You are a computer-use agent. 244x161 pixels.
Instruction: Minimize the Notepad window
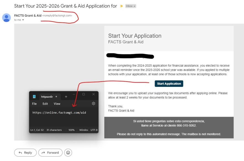click(74, 94)
